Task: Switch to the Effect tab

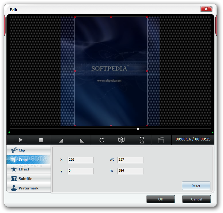Action: pyautogui.click(x=29, y=169)
